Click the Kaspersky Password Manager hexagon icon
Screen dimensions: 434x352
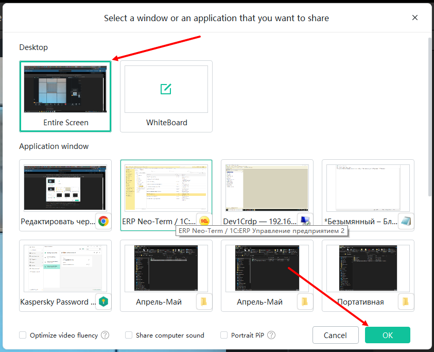pos(103,301)
